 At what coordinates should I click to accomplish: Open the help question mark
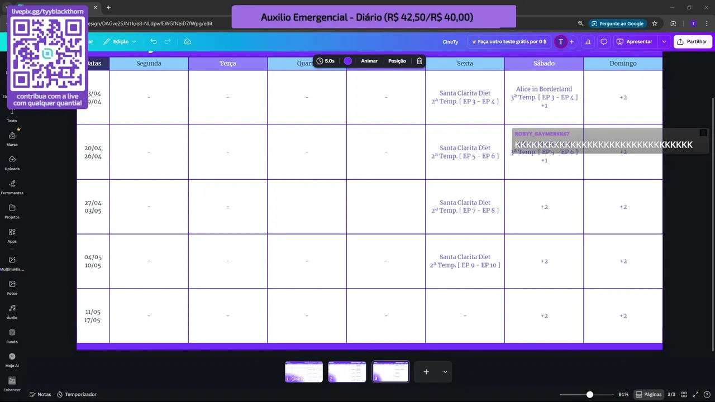tap(706, 394)
